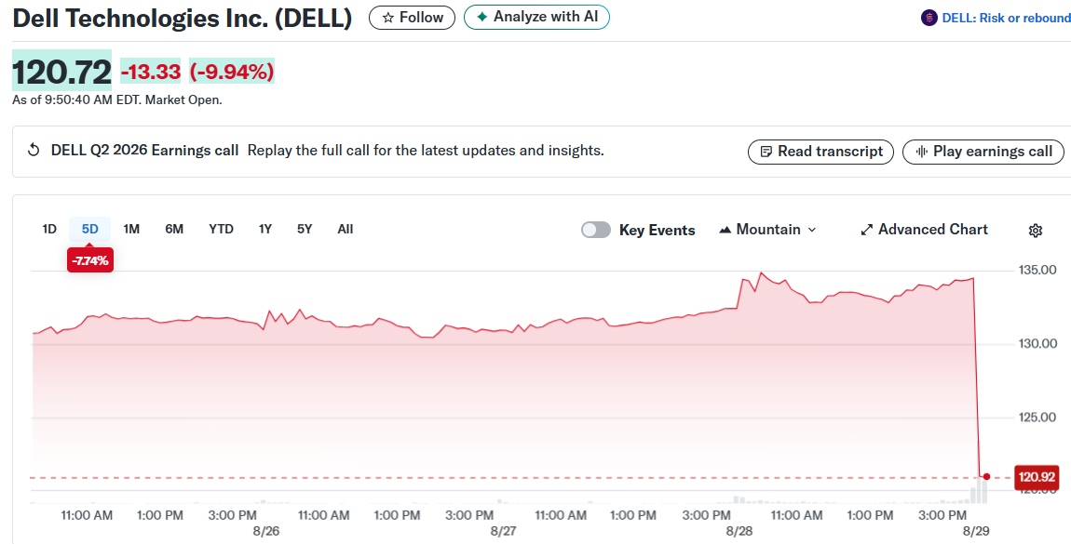This screenshot has width=1071, height=544.
Task: Click the 8/26 date label
Action: click(266, 531)
